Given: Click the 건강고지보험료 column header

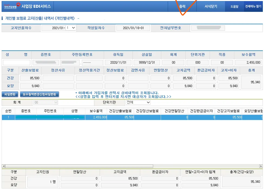Looking at the screenshot, I should point(229,111).
